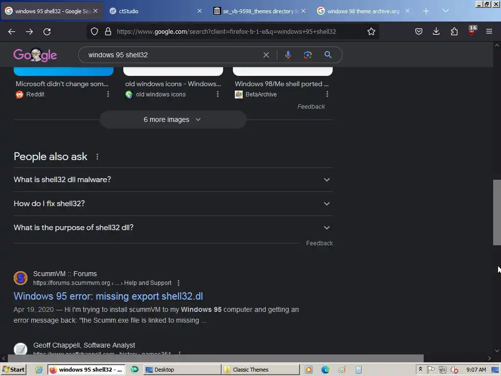
Task: Search by image with Google Lens
Action: 307,55
